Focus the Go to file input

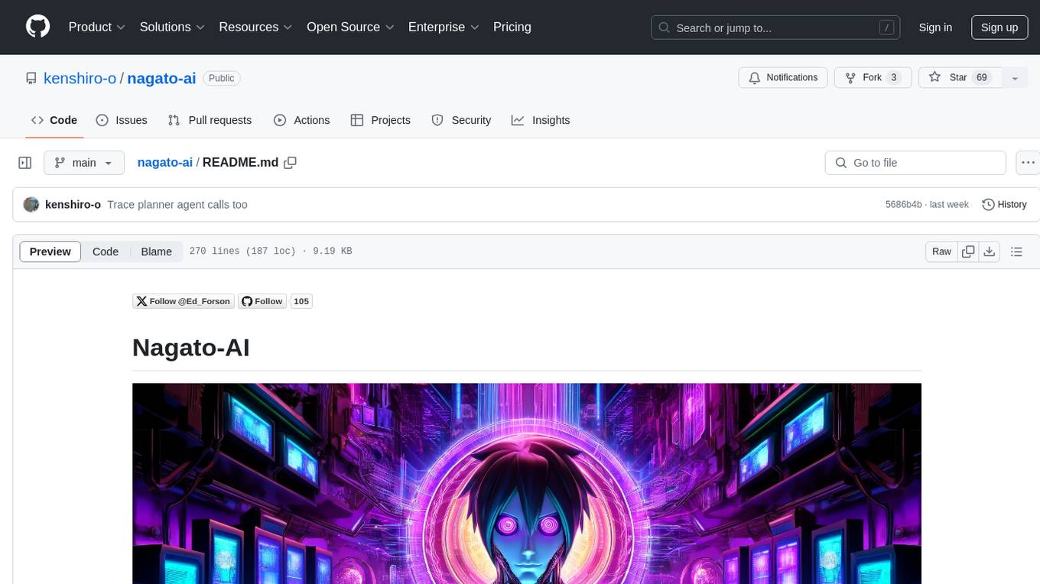pyautogui.click(x=915, y=163)
